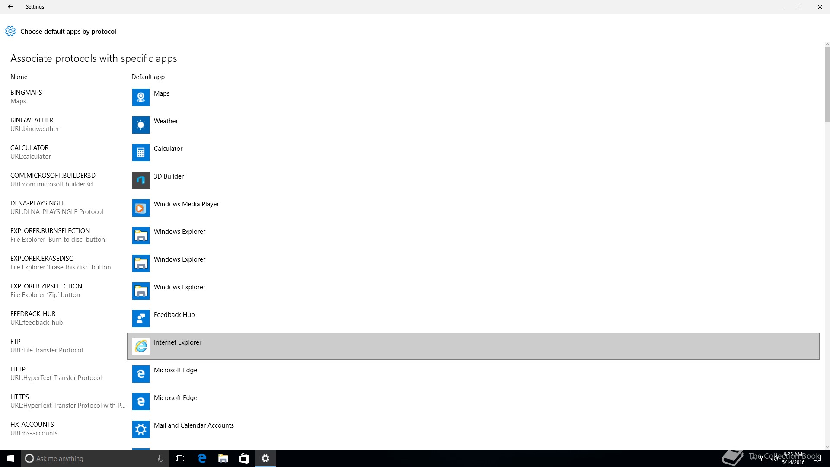
Task: Open File Explorer from the taskbar
Action: click(223, 458)
